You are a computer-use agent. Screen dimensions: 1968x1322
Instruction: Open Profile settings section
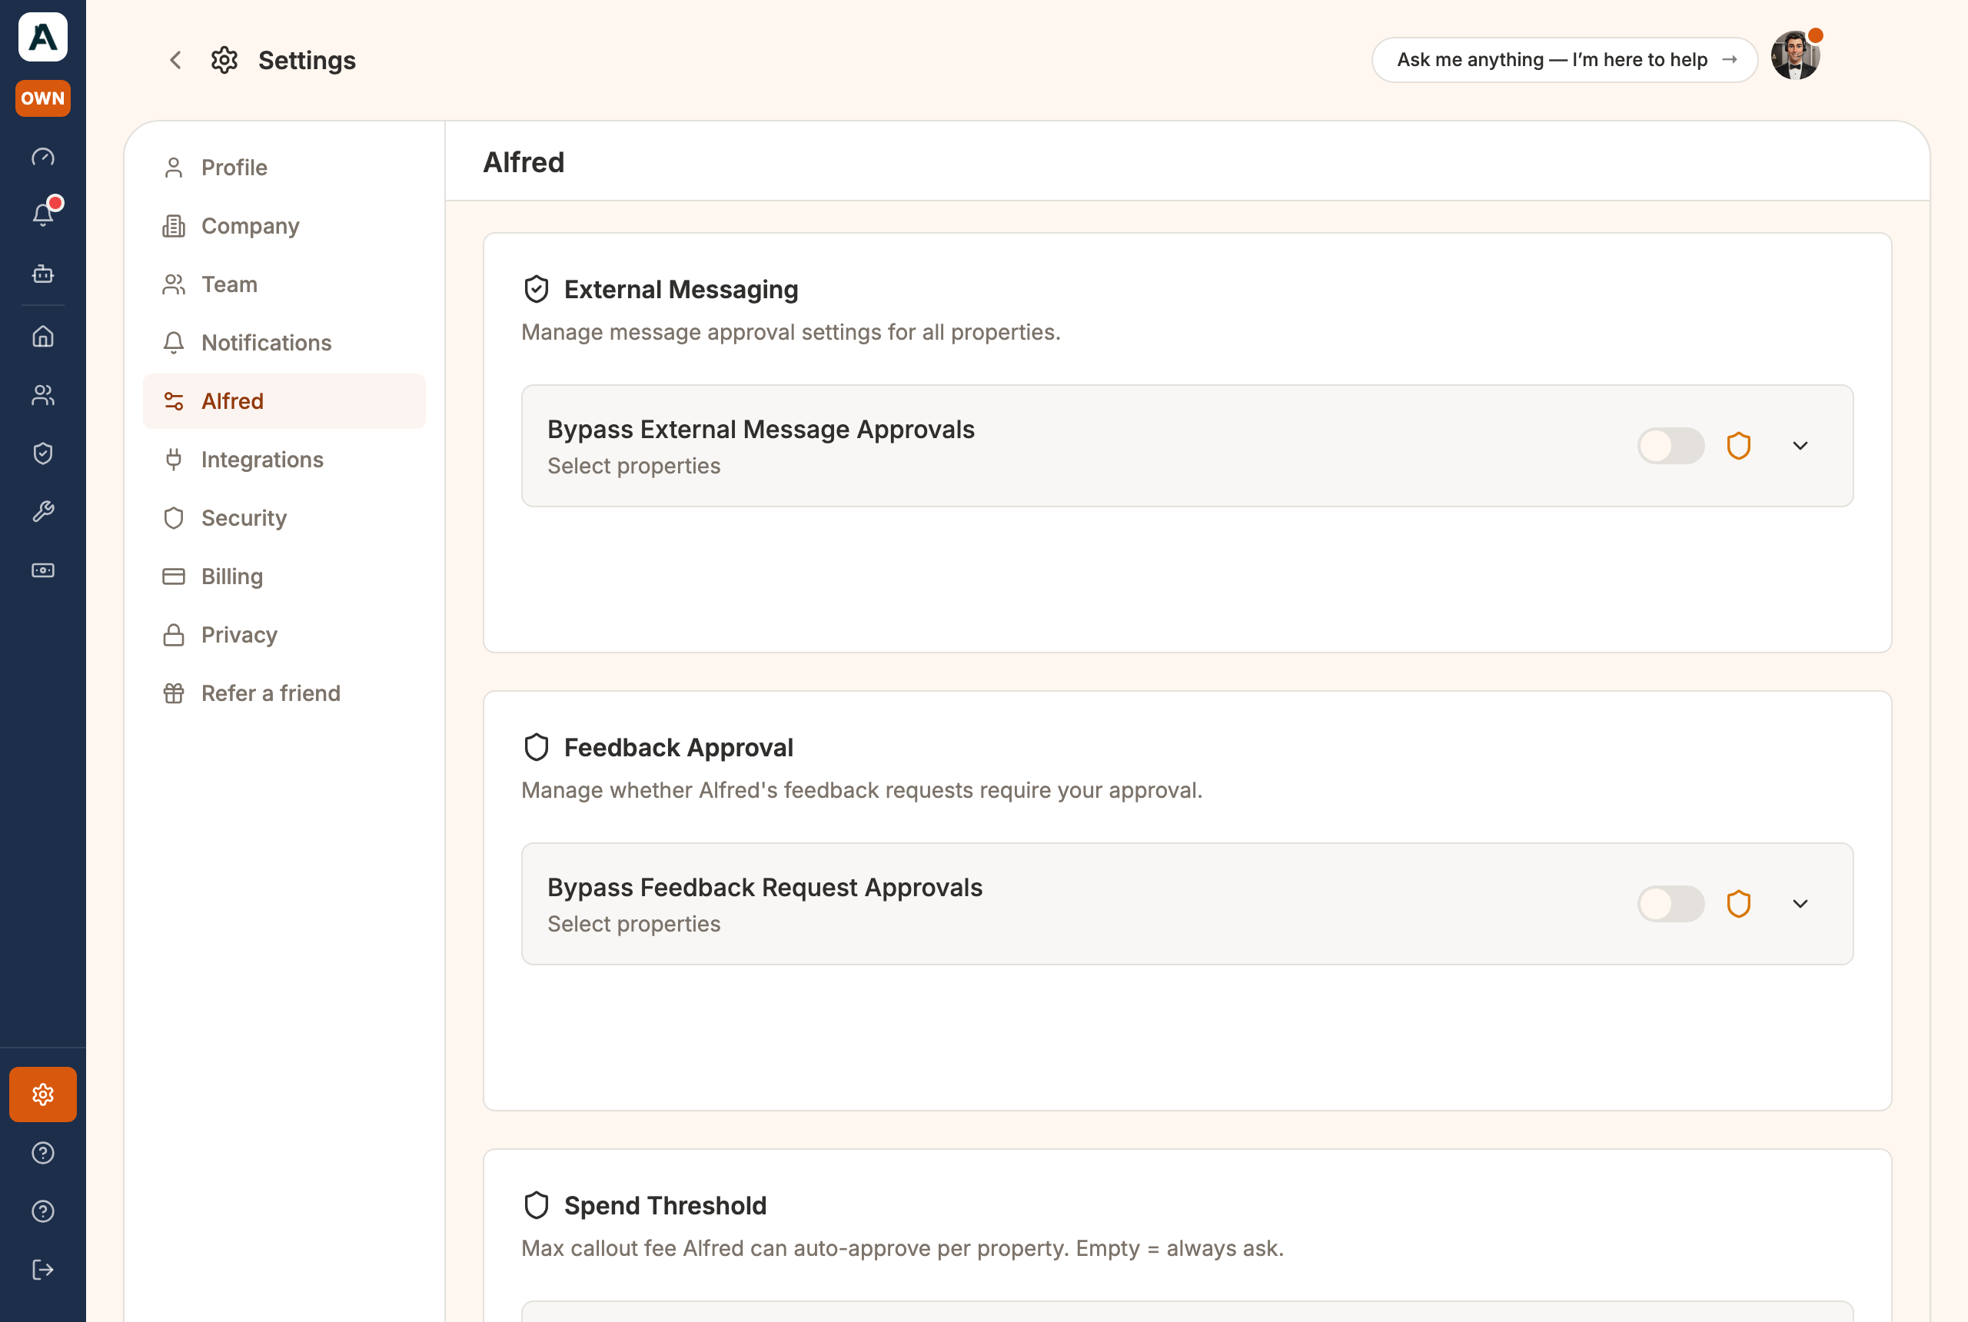coord(284,167)
